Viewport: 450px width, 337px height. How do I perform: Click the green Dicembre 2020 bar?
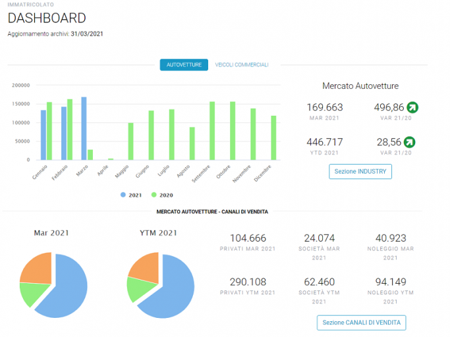273,138
